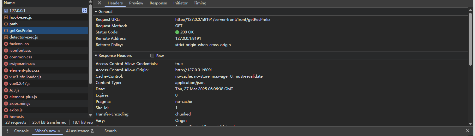Screen dimensions: 475x136
Task: Collapse the Response Headers section
Action: (96, 56)
